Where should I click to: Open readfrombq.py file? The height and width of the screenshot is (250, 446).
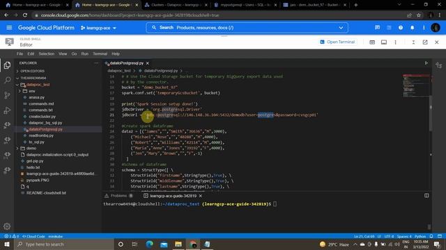point(41,135)
